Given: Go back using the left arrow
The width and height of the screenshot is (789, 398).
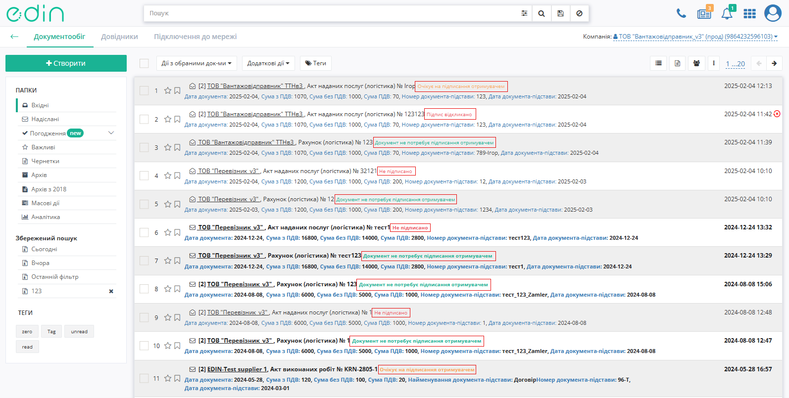Looking at the screenshot, I should click(x=14, y=37).
